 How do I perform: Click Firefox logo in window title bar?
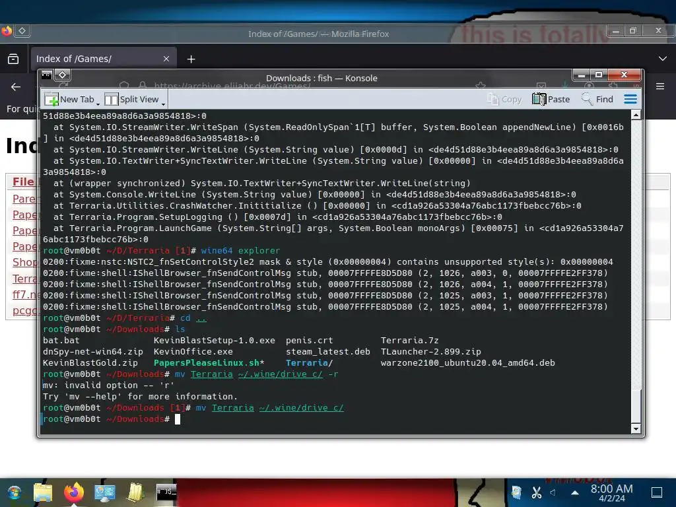7,30
